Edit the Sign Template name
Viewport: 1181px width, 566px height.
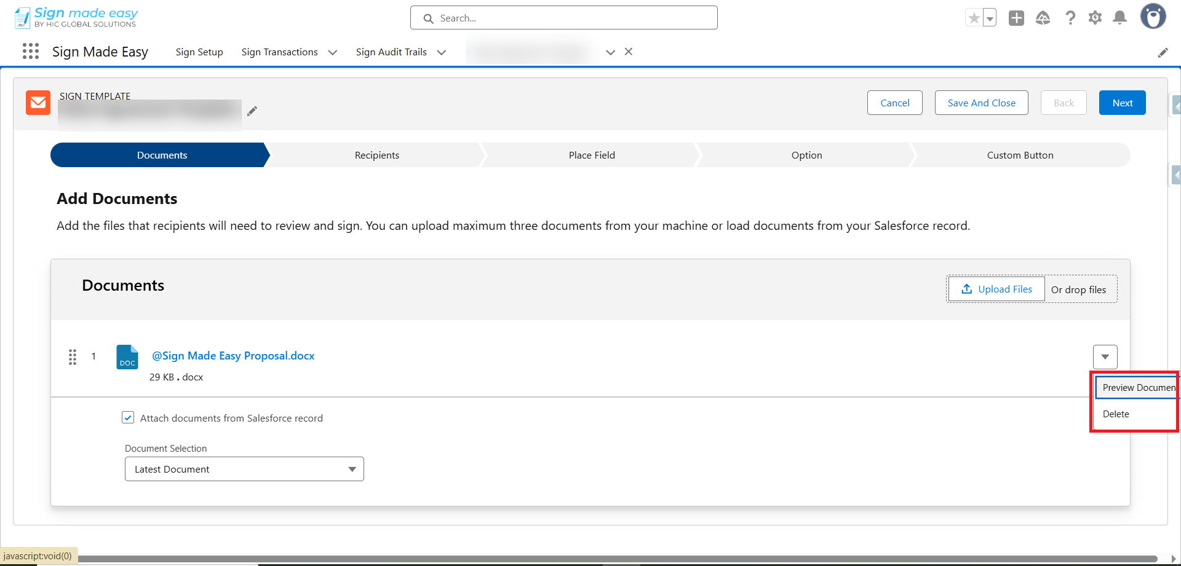point(252,111)
